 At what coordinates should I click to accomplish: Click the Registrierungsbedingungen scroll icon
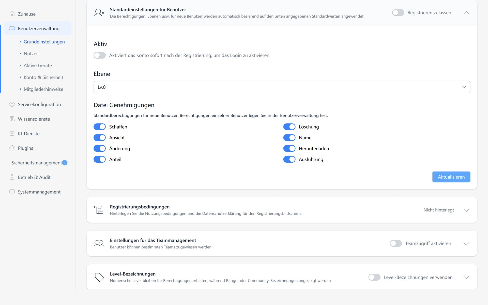pos(99,210)
